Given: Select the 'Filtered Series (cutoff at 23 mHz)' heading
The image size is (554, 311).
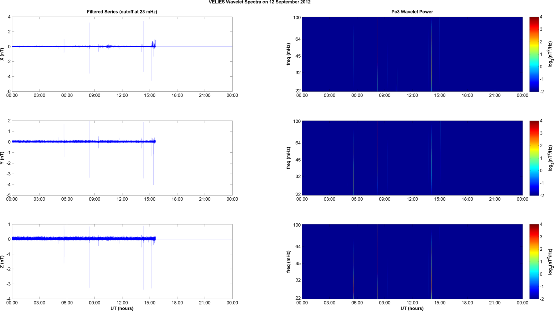Looking at the screenshot, I should click(x=122, y=12).
